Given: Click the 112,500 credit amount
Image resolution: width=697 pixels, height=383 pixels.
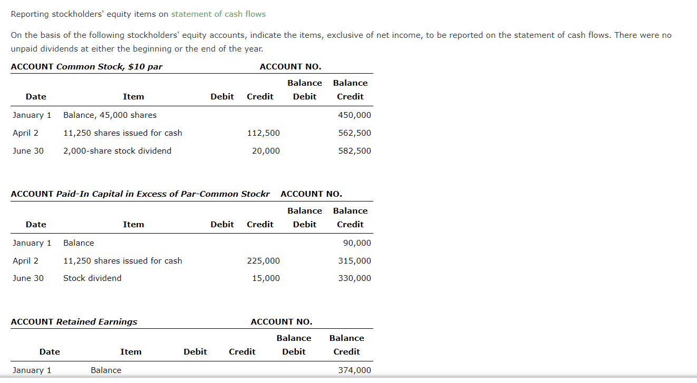Looking at the screenshot, I should tap(264, 133).
